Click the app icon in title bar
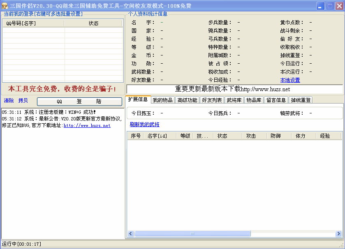Screen dimensions: 345x249 pyautogui.click(x=5, y=6)
